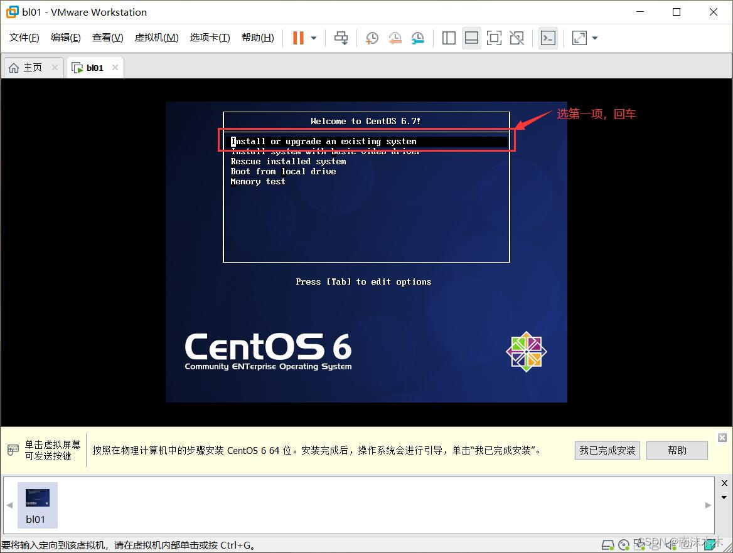
Task: Click the Send Ctrl+Alt+Del icon
Action: pyautogui.click(x=341, y=38)
